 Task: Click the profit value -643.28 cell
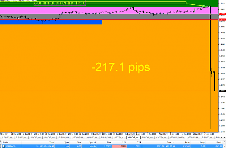pyautogui.click(x=219, y=146)
